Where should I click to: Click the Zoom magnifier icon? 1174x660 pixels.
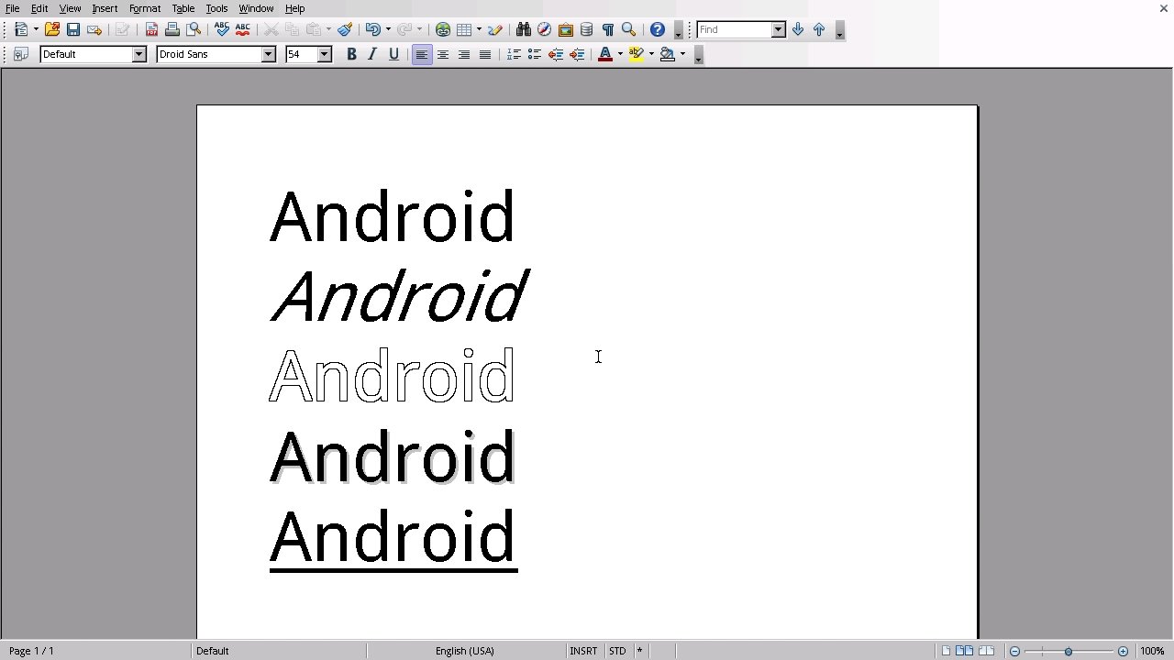629,29
